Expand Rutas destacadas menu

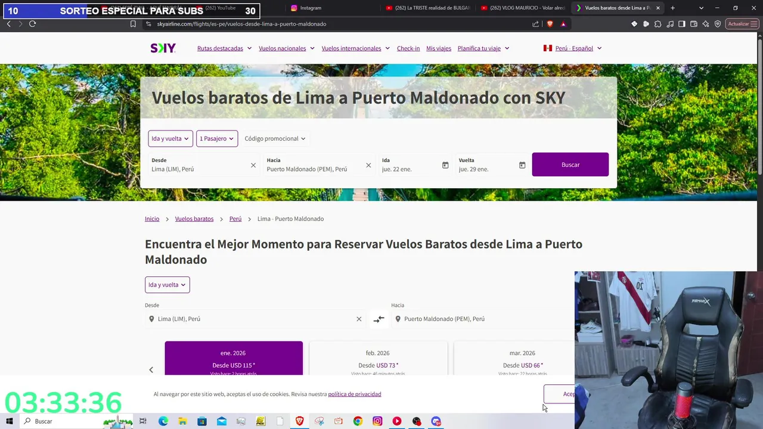coord(224,48)
